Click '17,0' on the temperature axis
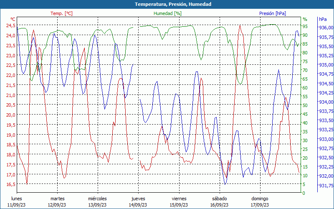The image size is (334, 209). coord(11,175)
